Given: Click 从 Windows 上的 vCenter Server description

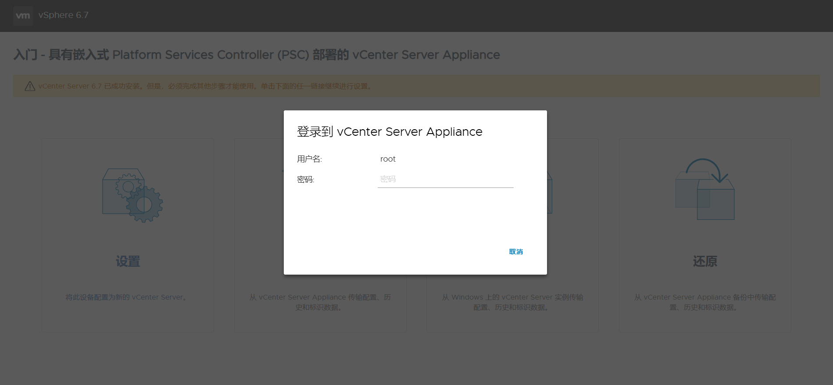Looking at the screenshot, I should pyautogui.click(x=512, y=302).
